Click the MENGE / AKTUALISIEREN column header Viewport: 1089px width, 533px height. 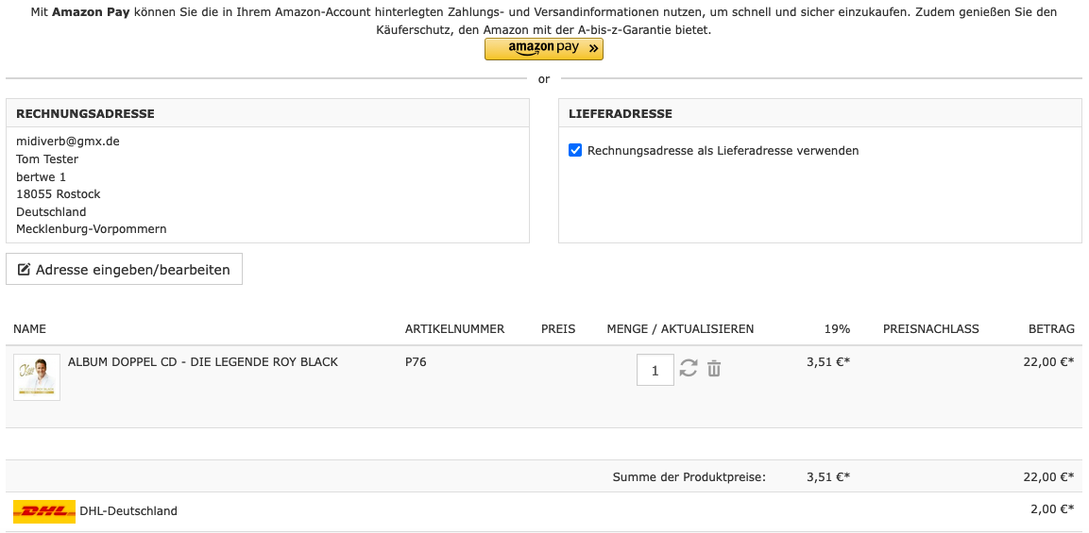(680, 329)
